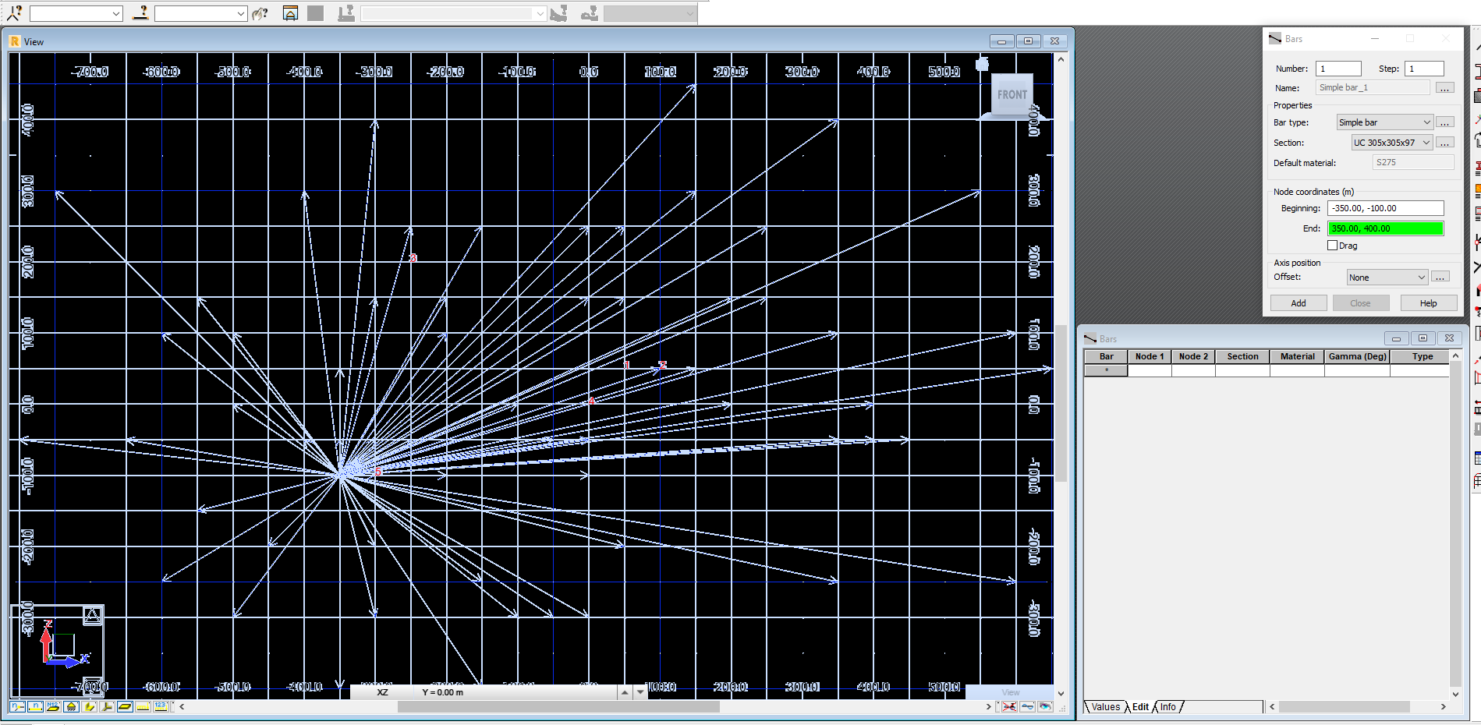This screenshot has height=725, width=1481.
Task: Enable dimension lines display icon
Action: pyautogui.click(x=143, y=707)
